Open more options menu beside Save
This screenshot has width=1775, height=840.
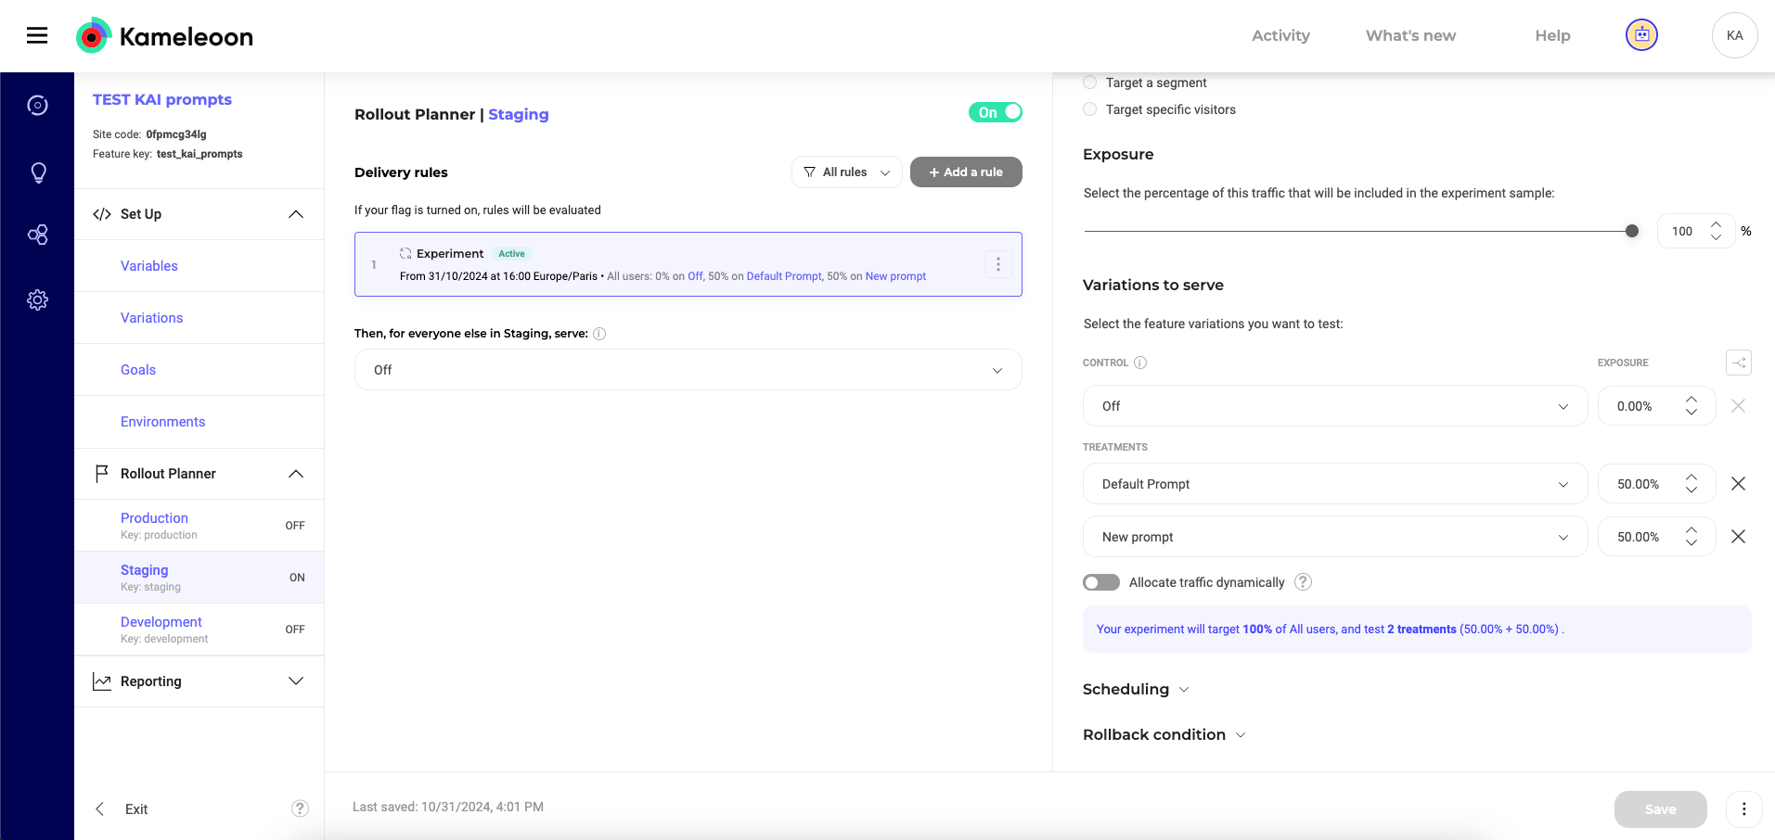1744,808
